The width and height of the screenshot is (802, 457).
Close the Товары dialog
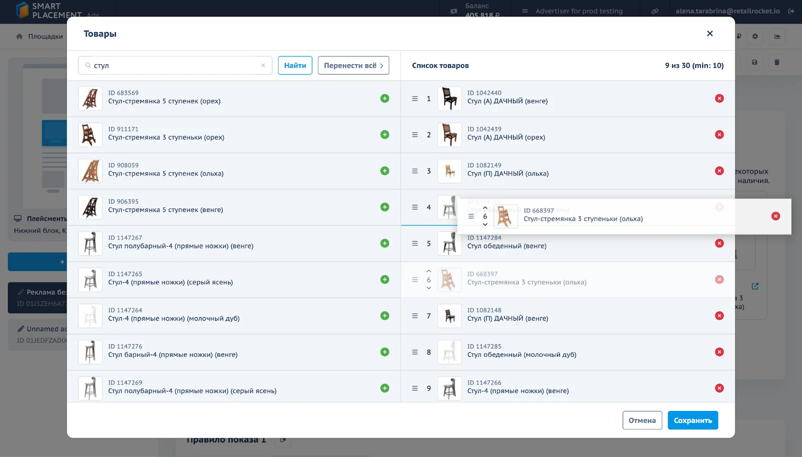[709, 34]
